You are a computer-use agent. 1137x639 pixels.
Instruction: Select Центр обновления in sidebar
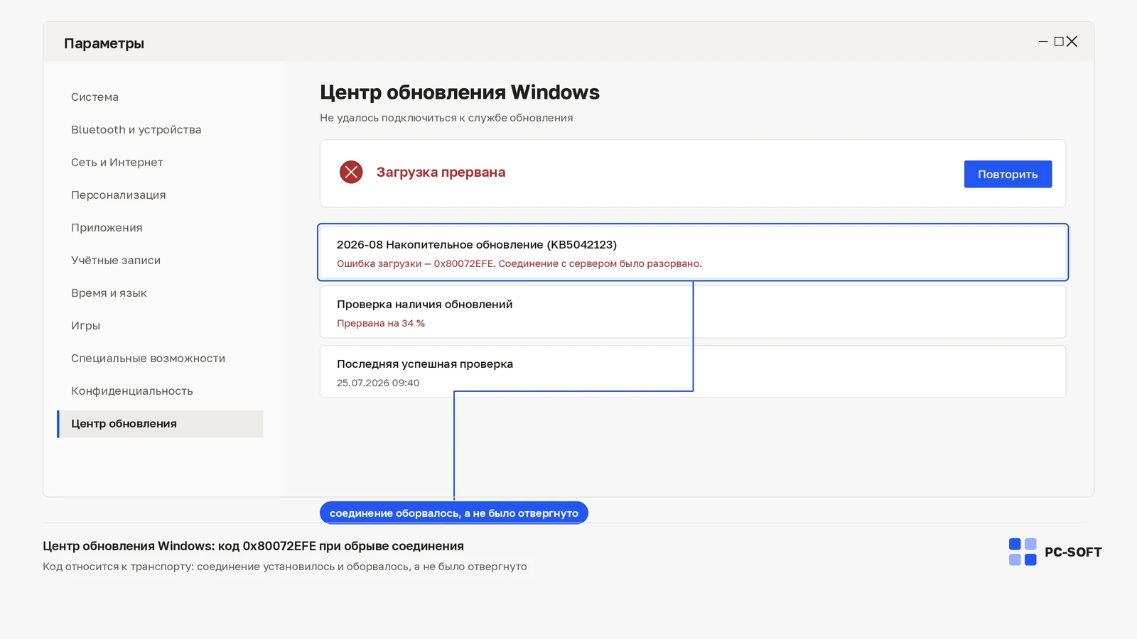point(160,424)
